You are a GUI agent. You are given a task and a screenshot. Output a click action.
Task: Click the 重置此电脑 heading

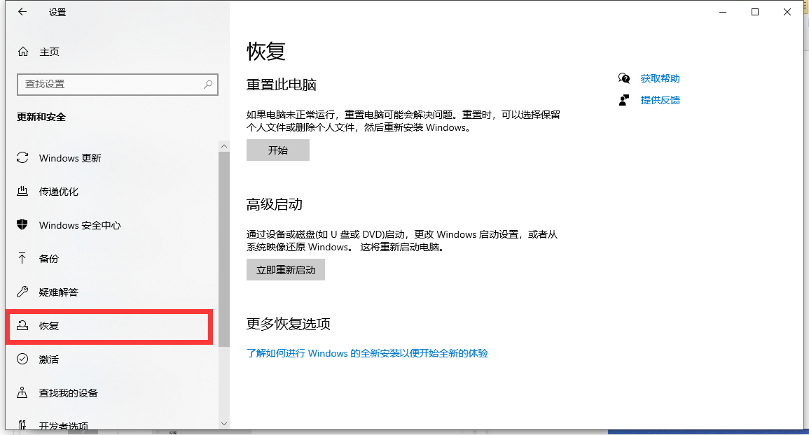coord(281,85)
